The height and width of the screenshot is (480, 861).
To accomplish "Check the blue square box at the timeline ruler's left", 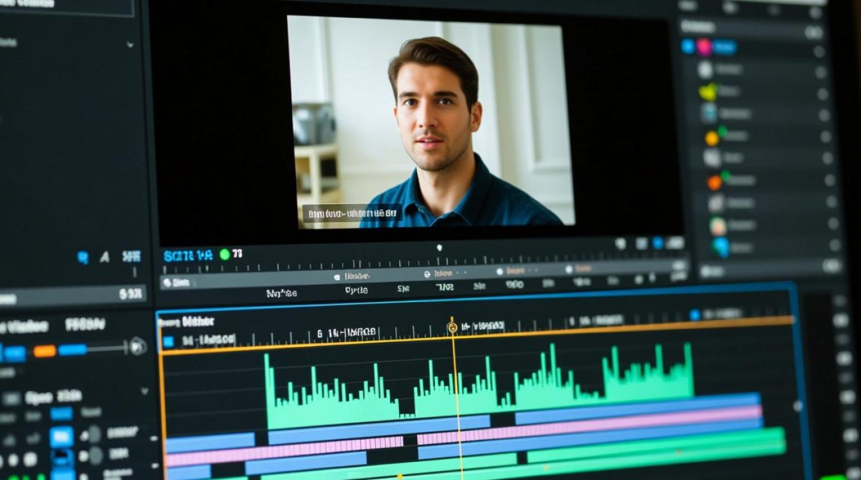I will pos(168,341).
